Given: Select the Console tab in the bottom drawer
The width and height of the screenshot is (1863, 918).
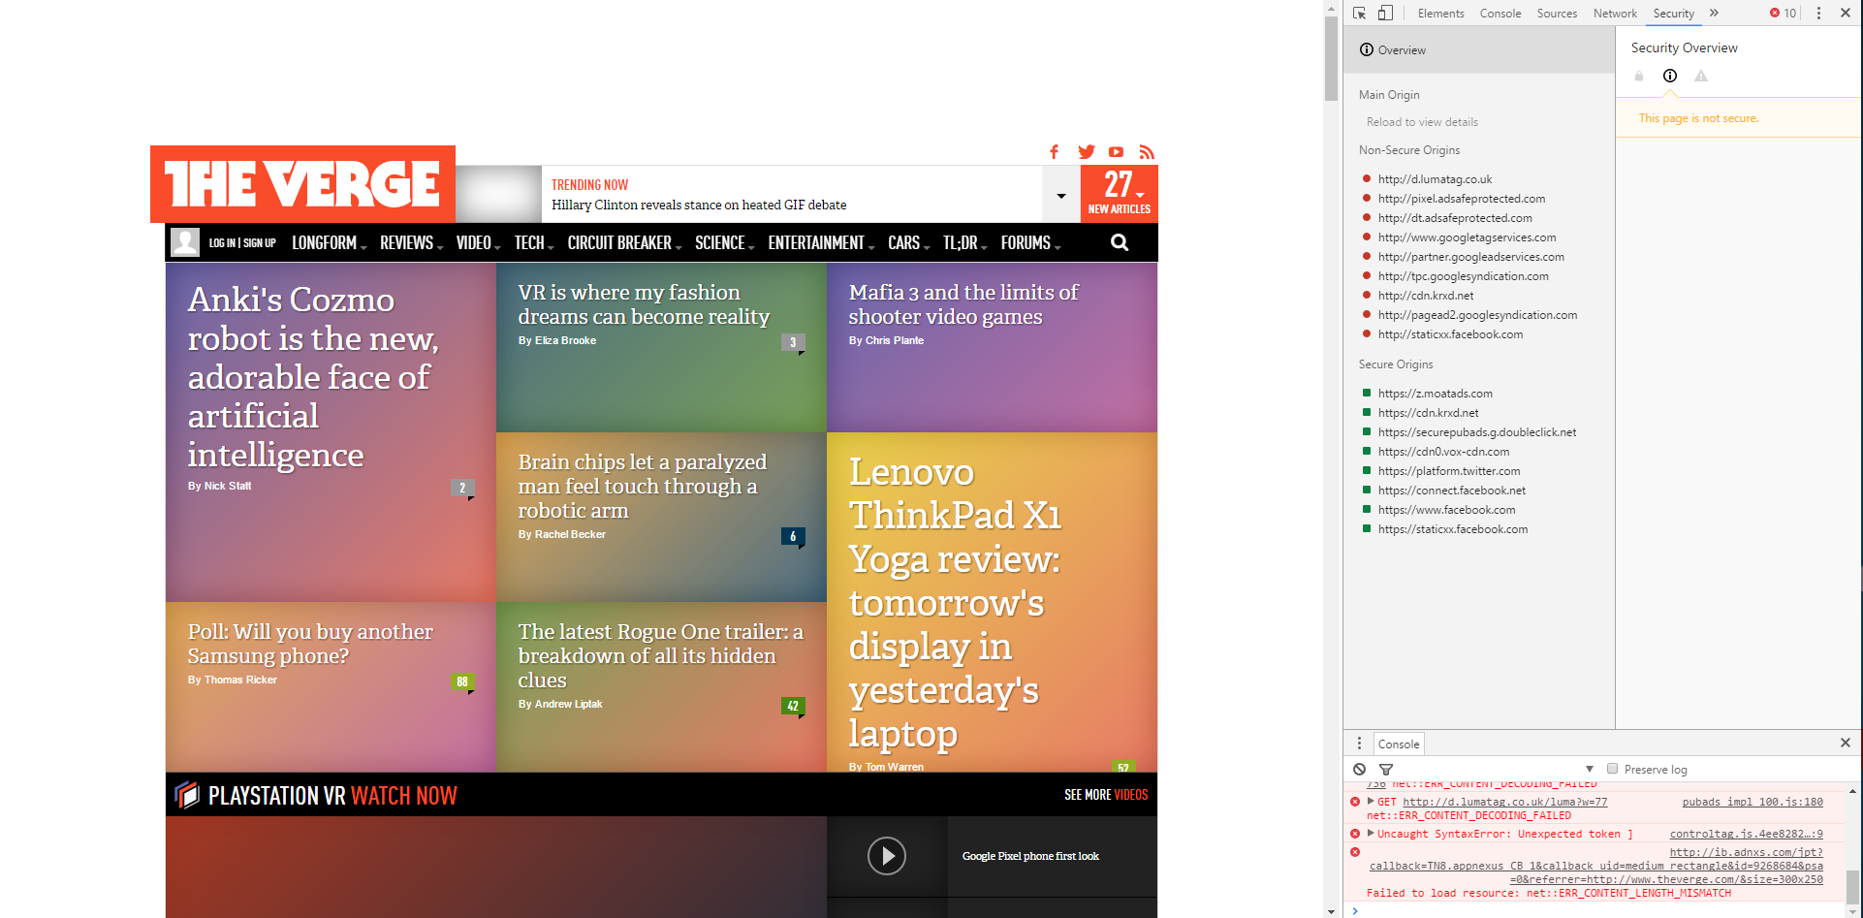Looking at the screenshot, I should (1399, 744).
